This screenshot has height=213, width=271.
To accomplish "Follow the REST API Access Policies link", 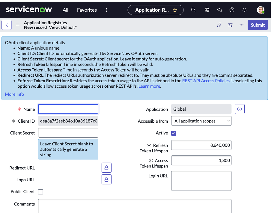I will (206, 81).
